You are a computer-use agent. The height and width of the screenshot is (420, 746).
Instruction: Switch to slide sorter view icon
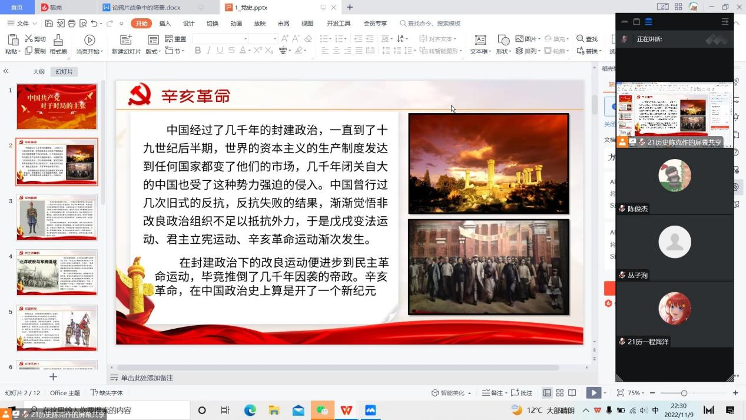point(559,393)
